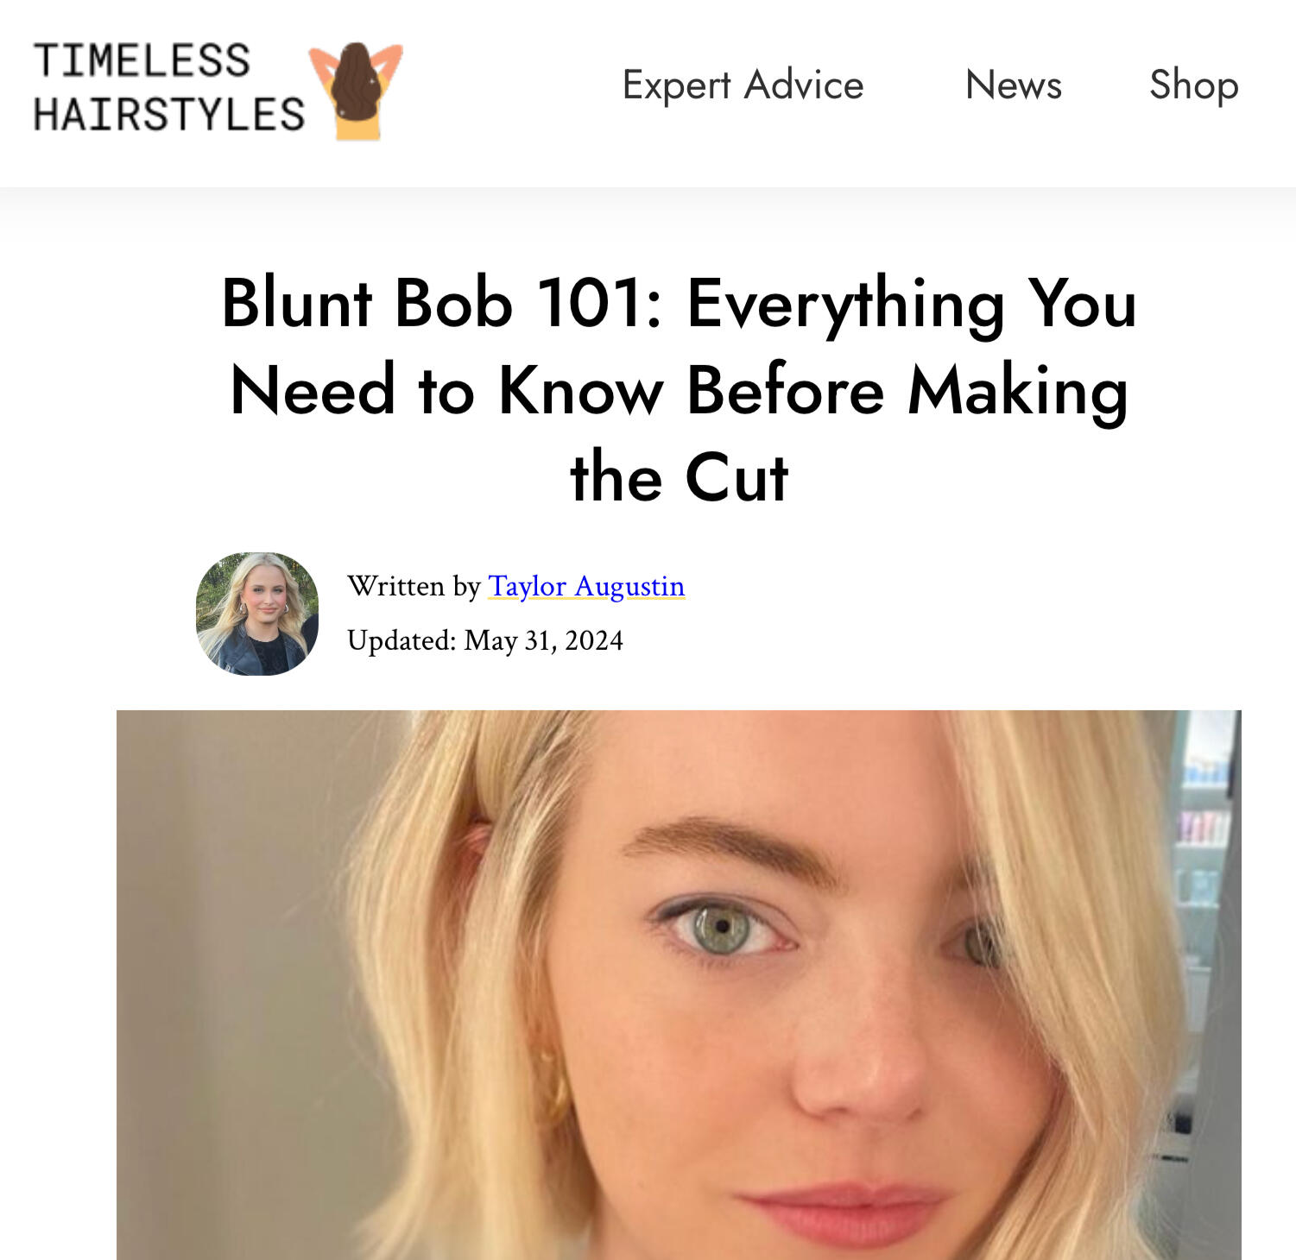Go to the News section
Image resolution: width=1296 pixels, height=1260 pixels.
[x=1014, y=85]
